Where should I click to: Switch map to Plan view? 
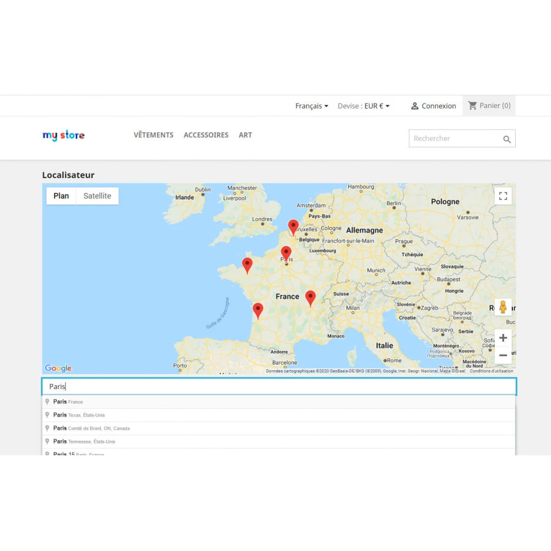pyautogui.click(x=61, y=196)
